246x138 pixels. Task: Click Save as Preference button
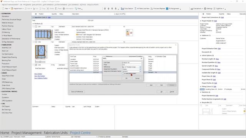point(77,92)
